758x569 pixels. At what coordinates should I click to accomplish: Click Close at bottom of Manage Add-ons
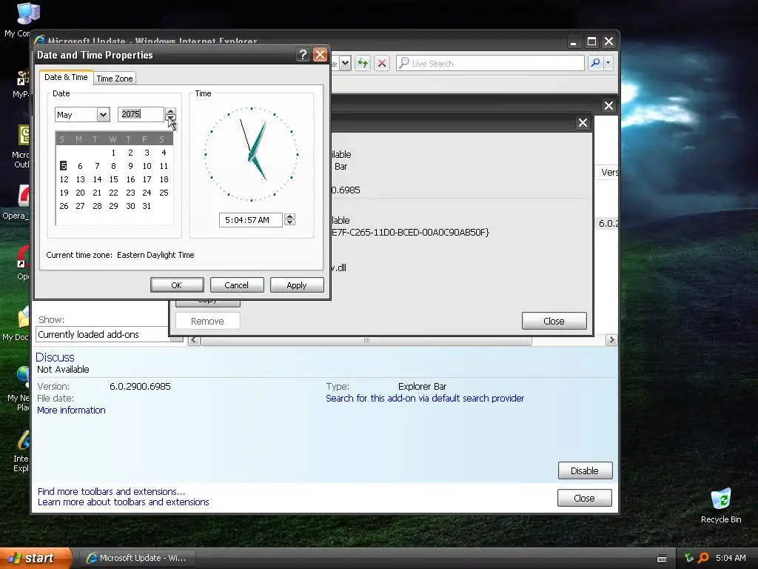[585, 499]
